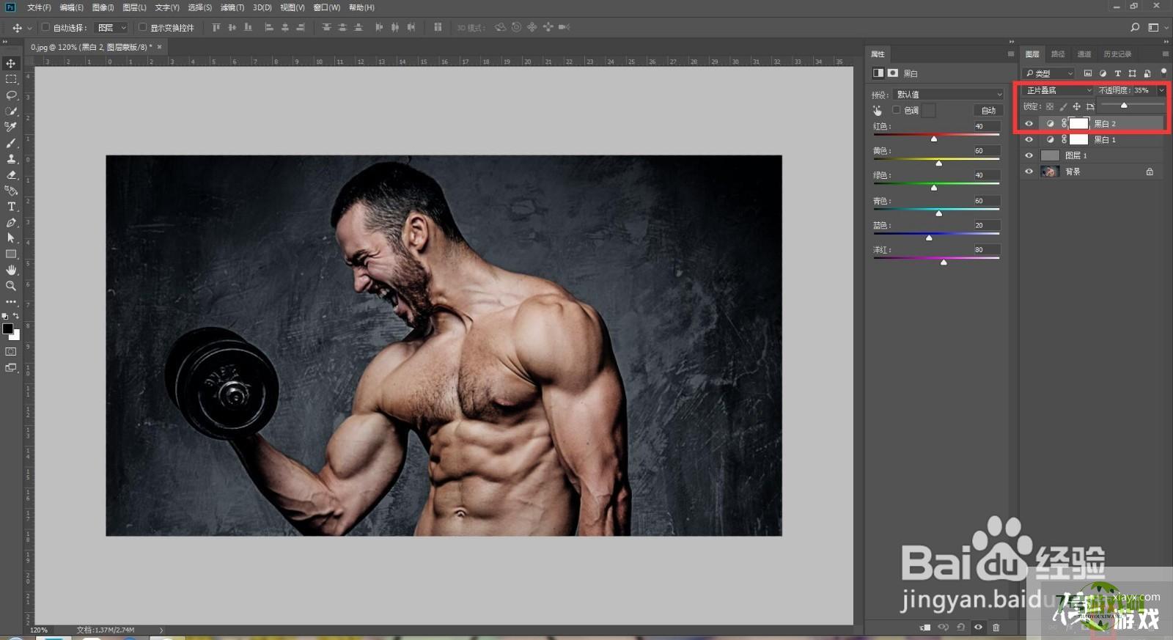Image resolution: width=1173 pixels, height=640 pixels.
Task: Click the 自动 button
Action: point(988,110)
